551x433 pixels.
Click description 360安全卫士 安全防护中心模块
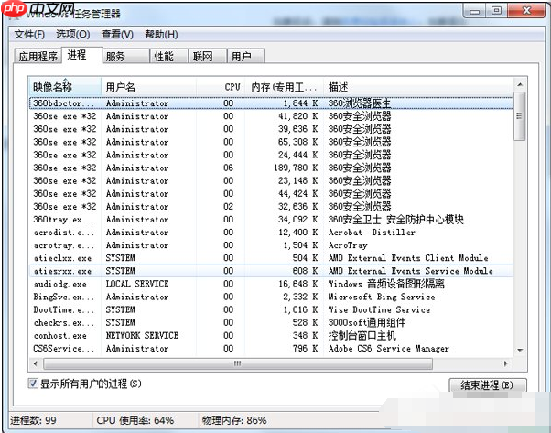click(396, 220)
